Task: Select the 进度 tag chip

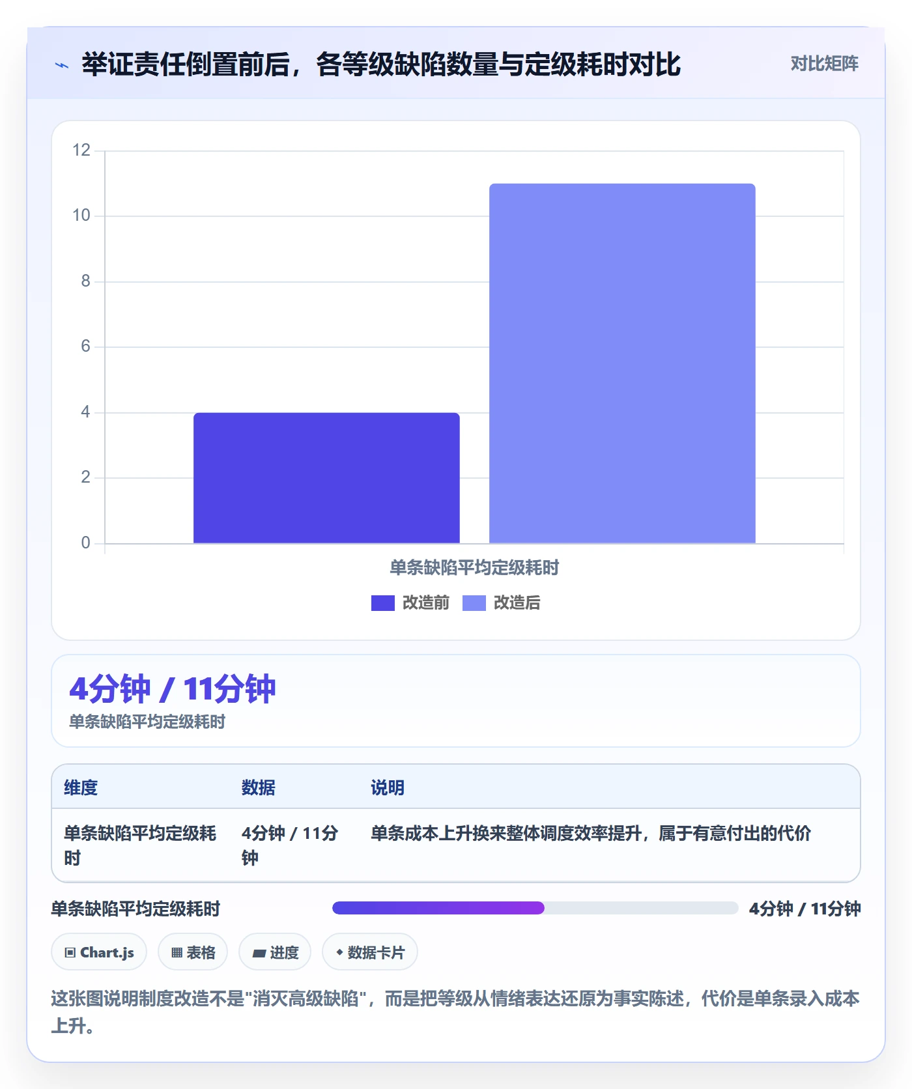Action: 275,952
